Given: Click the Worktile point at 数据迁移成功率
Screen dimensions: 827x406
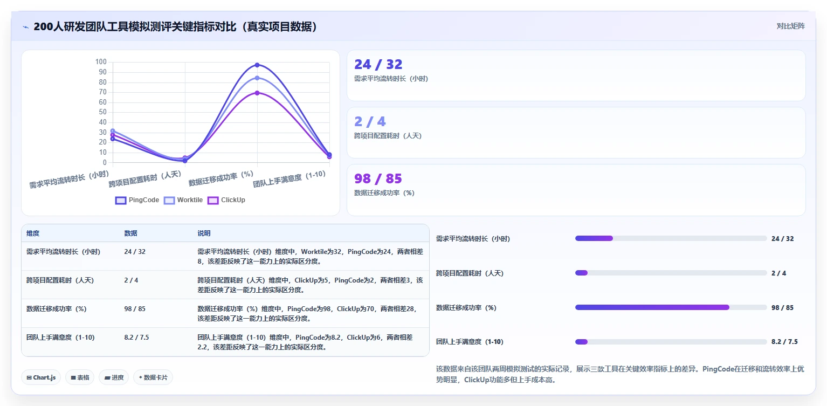Looking at the screenshot, I should click(x=257, y=78).
